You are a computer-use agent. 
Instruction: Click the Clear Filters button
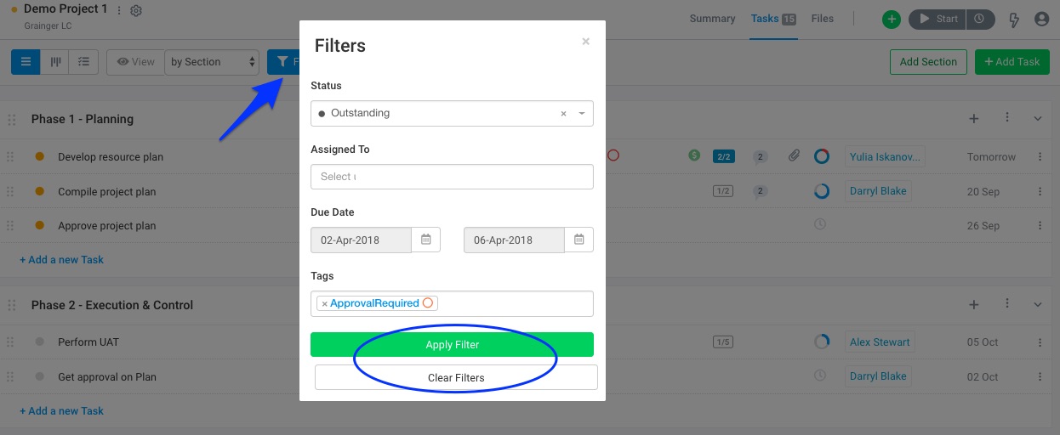click(x=456, y=377)
